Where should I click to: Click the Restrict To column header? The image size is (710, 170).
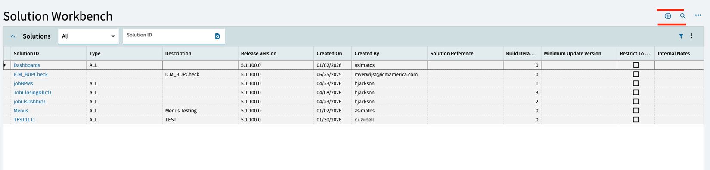636,53
